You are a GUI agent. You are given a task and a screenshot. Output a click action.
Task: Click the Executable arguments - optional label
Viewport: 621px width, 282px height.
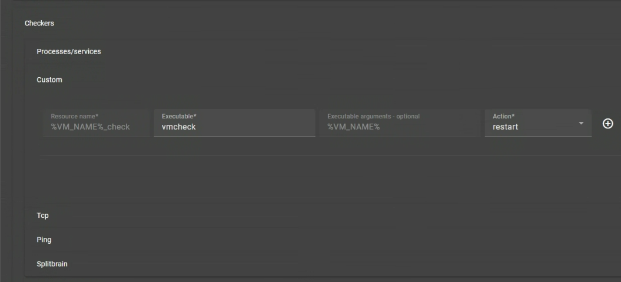[x=373, y=117]
